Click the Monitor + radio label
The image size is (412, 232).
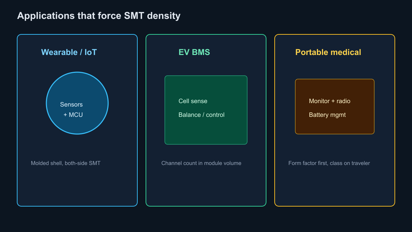pos(330,101)
